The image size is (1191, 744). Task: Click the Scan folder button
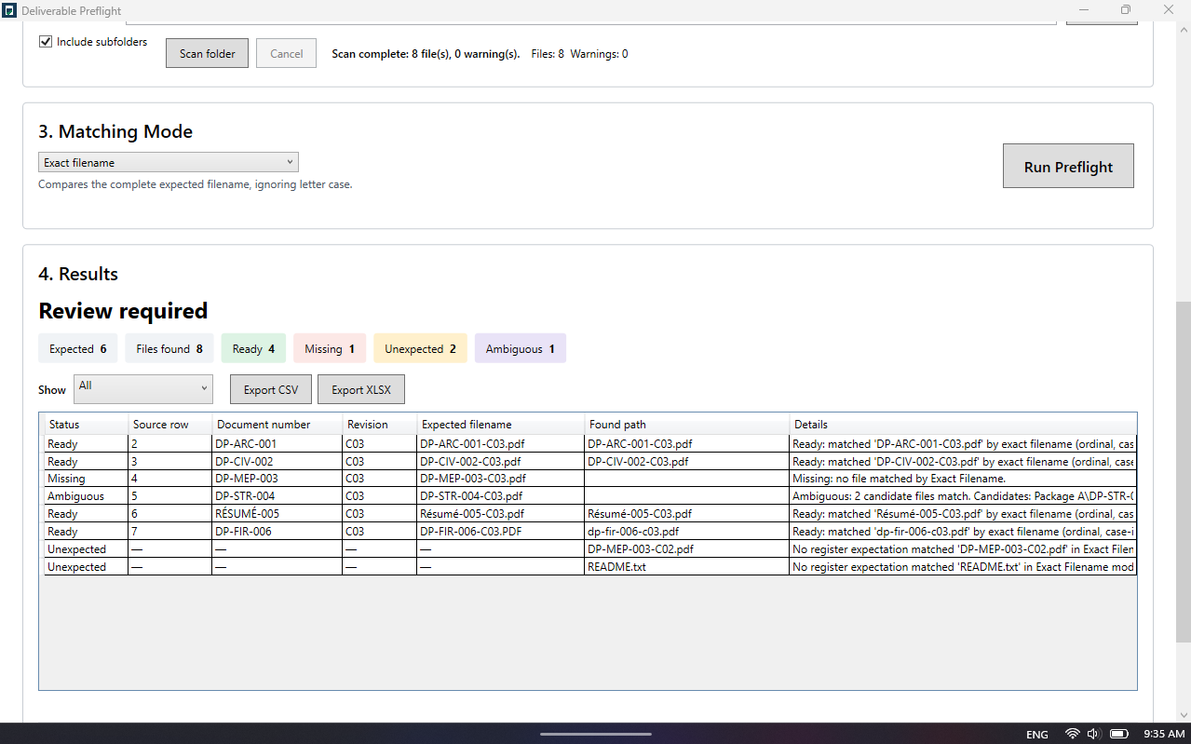pyautogui.click(x=208, y=53)
